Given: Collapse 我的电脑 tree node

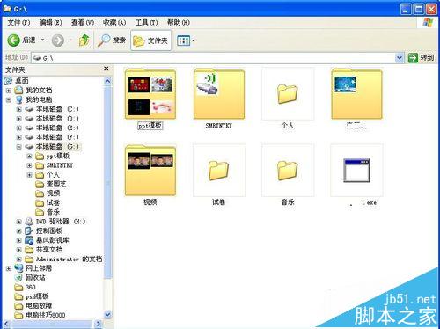Looking at the screenshot, I should (x=9, y=99).
